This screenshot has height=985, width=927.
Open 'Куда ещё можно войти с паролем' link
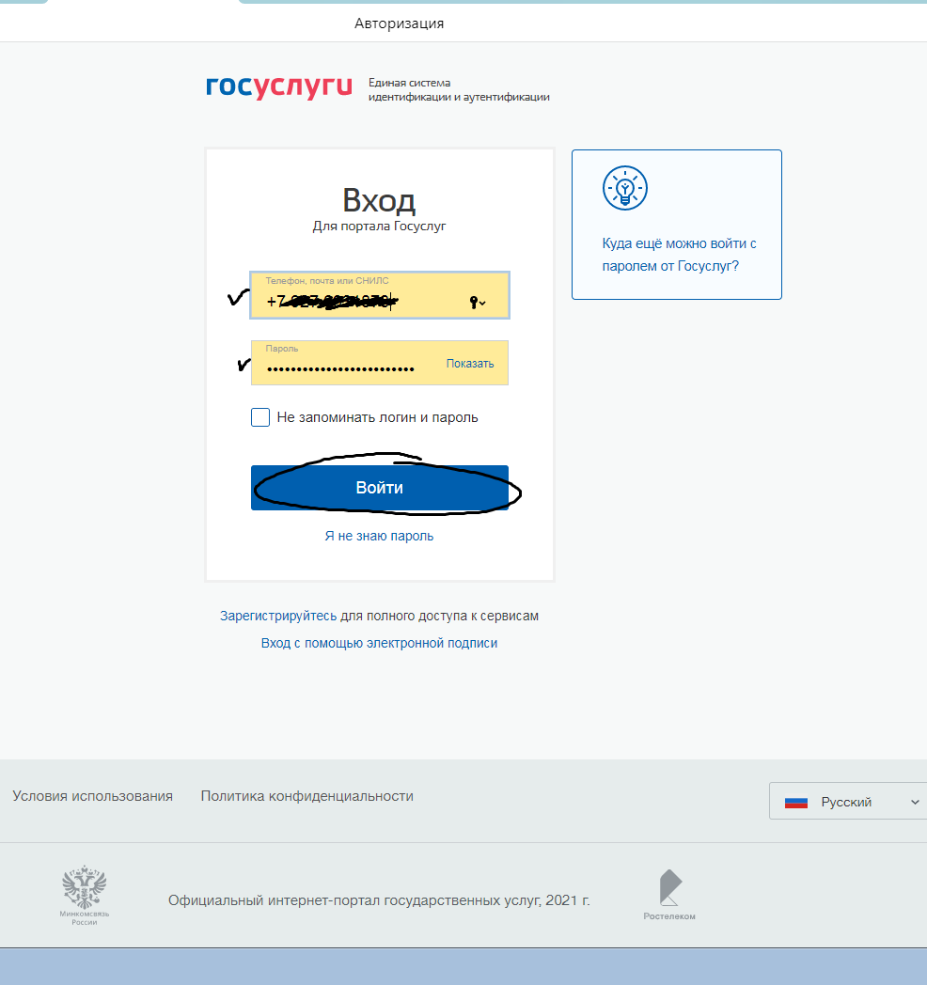(680, 255)
